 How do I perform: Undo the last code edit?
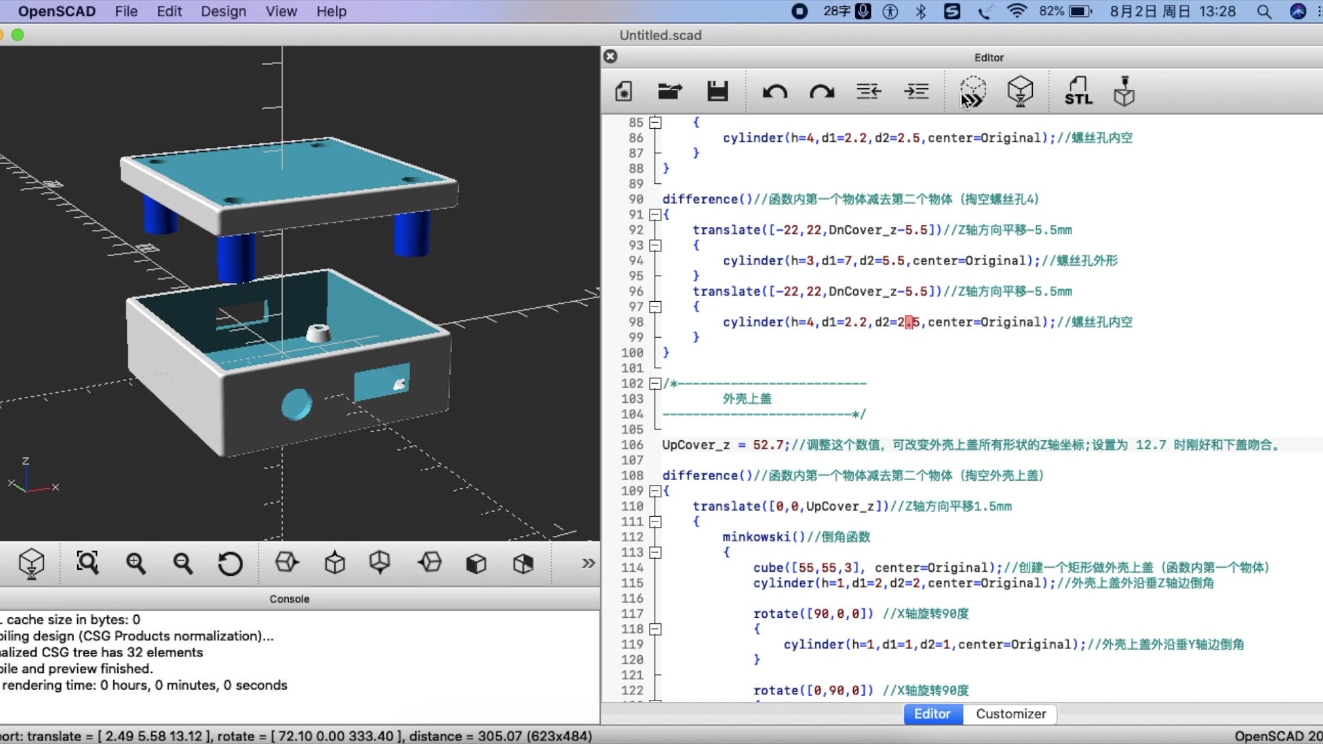(775, 91)
